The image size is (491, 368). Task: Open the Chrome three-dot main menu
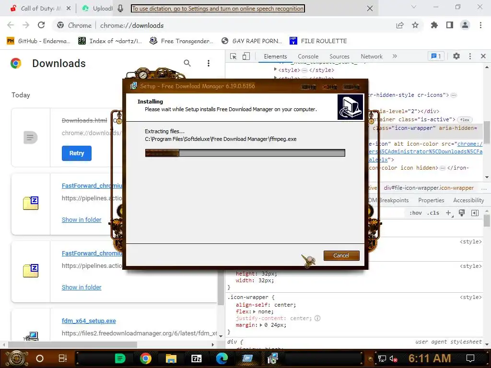tap(480, 25)
